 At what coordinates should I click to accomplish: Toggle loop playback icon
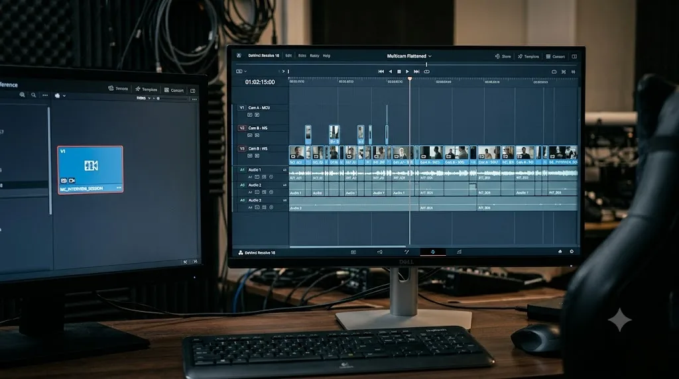(426, 72)
